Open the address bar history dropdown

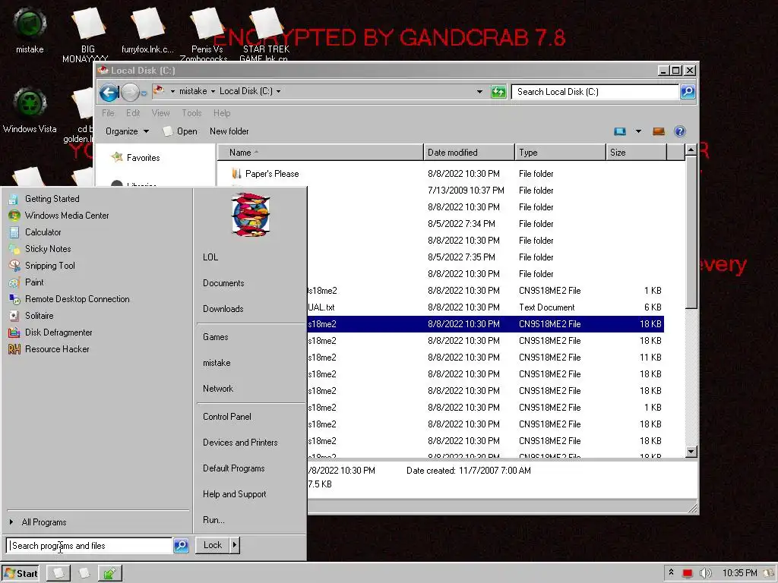479,92
